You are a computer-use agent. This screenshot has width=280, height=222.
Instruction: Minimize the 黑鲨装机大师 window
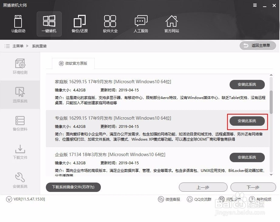point(265,6)
